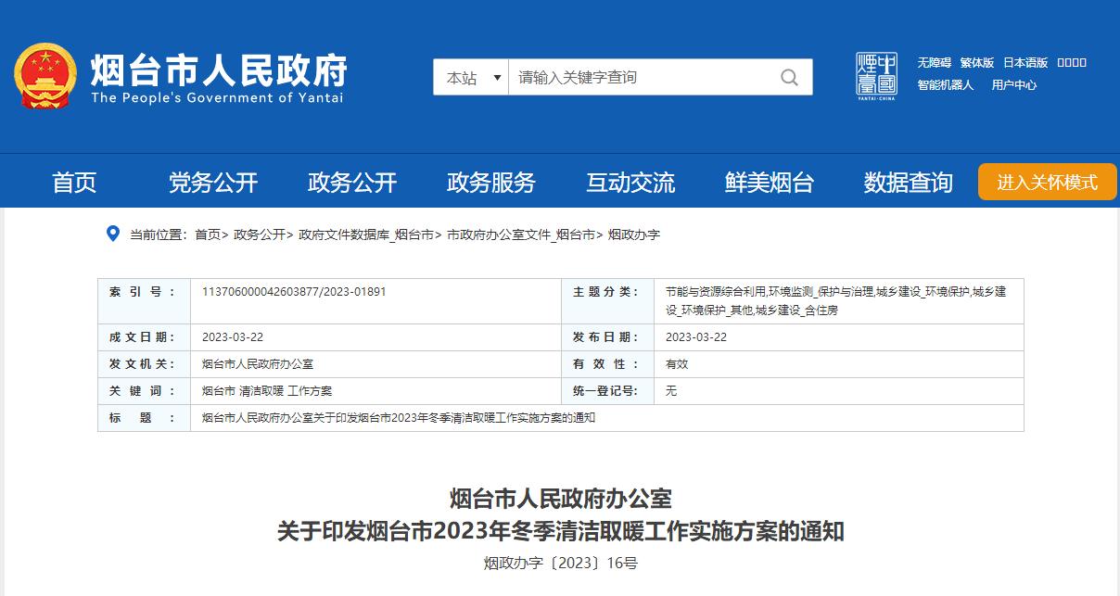Image resolution: width=1120 pixels, height=596 pixels.
Task: Open the 首页 navigation menu
Action: (77, 182)
